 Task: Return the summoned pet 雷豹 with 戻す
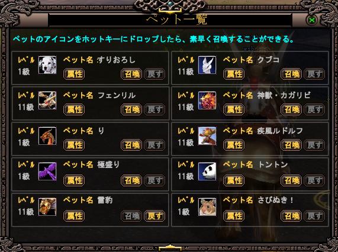pyautogui.click(x=154, y=216)
